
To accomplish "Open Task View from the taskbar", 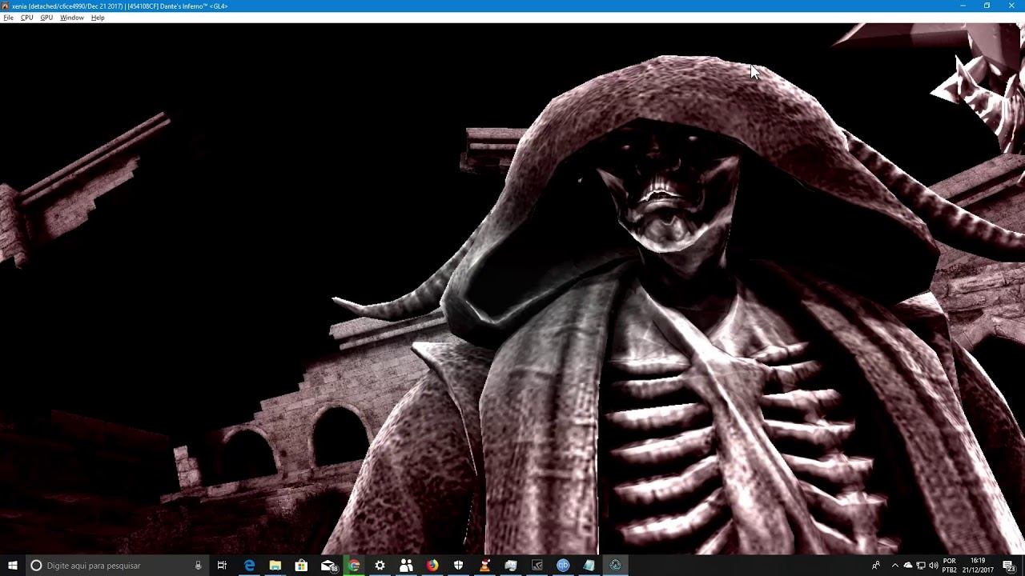I will [x=222, y=566].
